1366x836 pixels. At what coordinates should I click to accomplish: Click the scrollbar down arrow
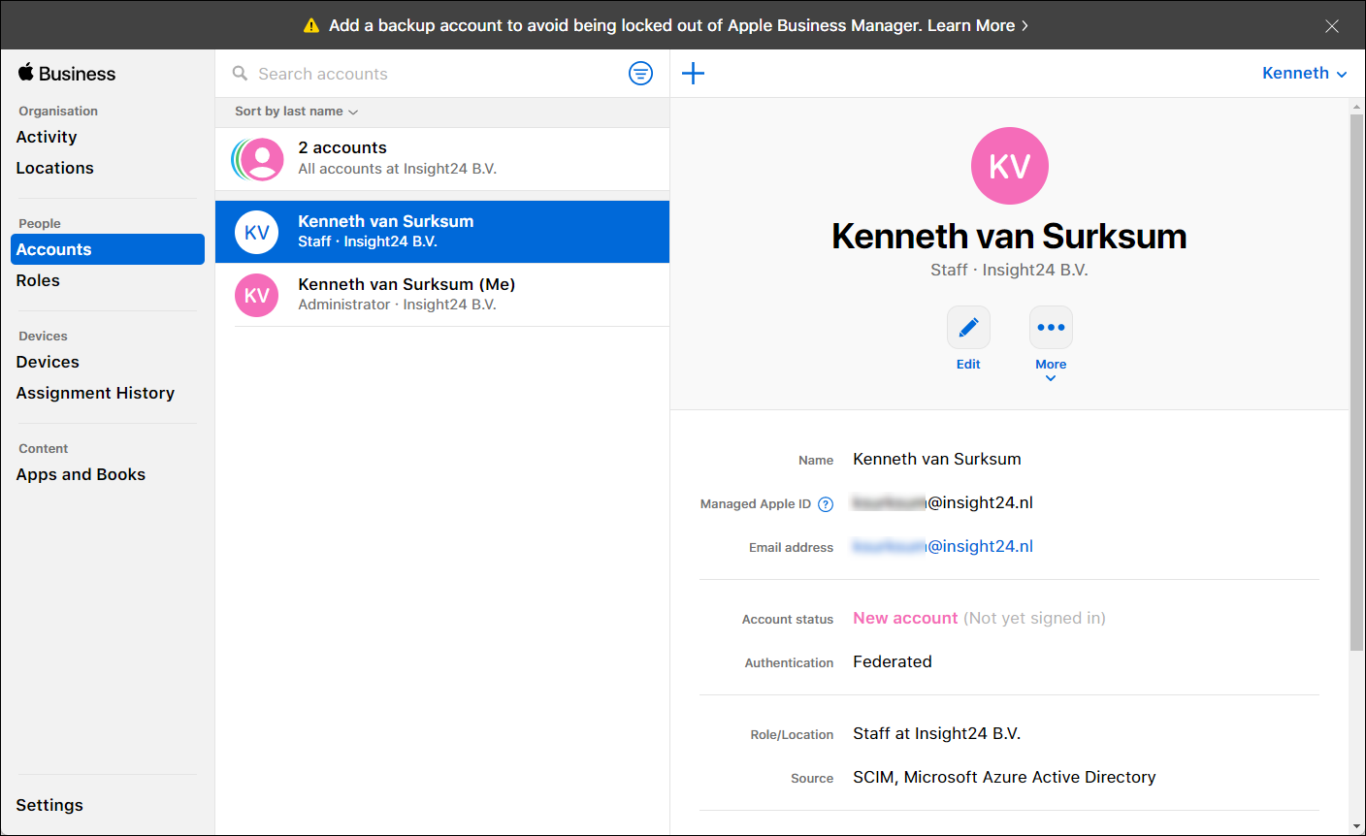1356,826
